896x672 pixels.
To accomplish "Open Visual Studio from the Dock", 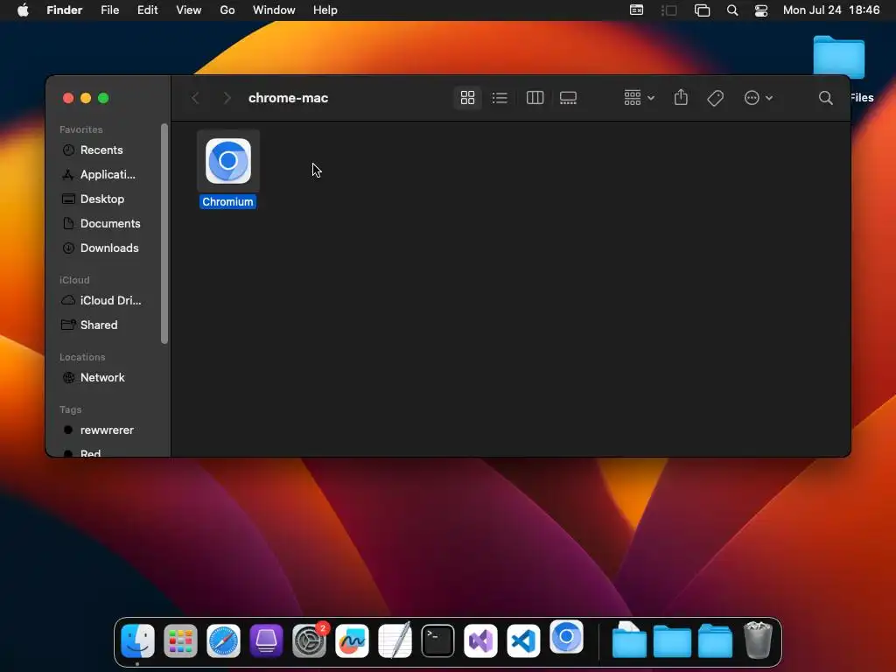I will 480,640.
